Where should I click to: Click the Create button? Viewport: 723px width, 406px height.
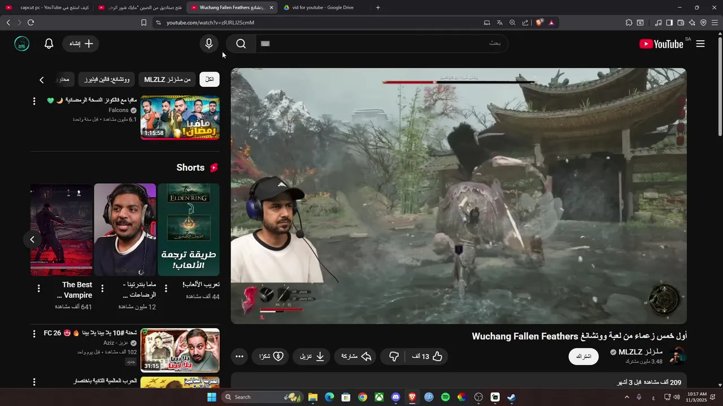(x=81, y=43)
